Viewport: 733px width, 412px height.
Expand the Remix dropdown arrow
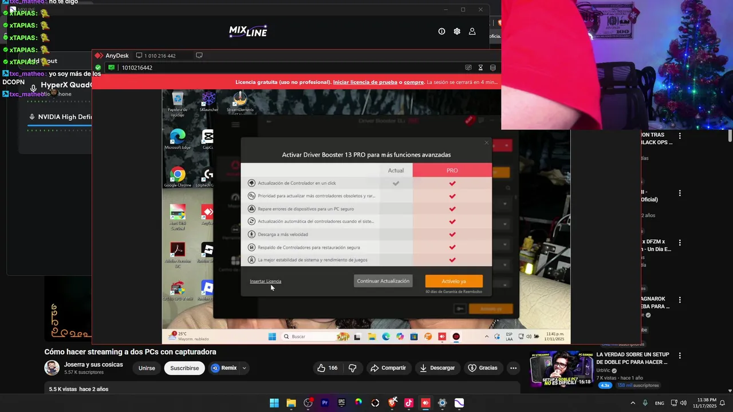coord(245,368)
